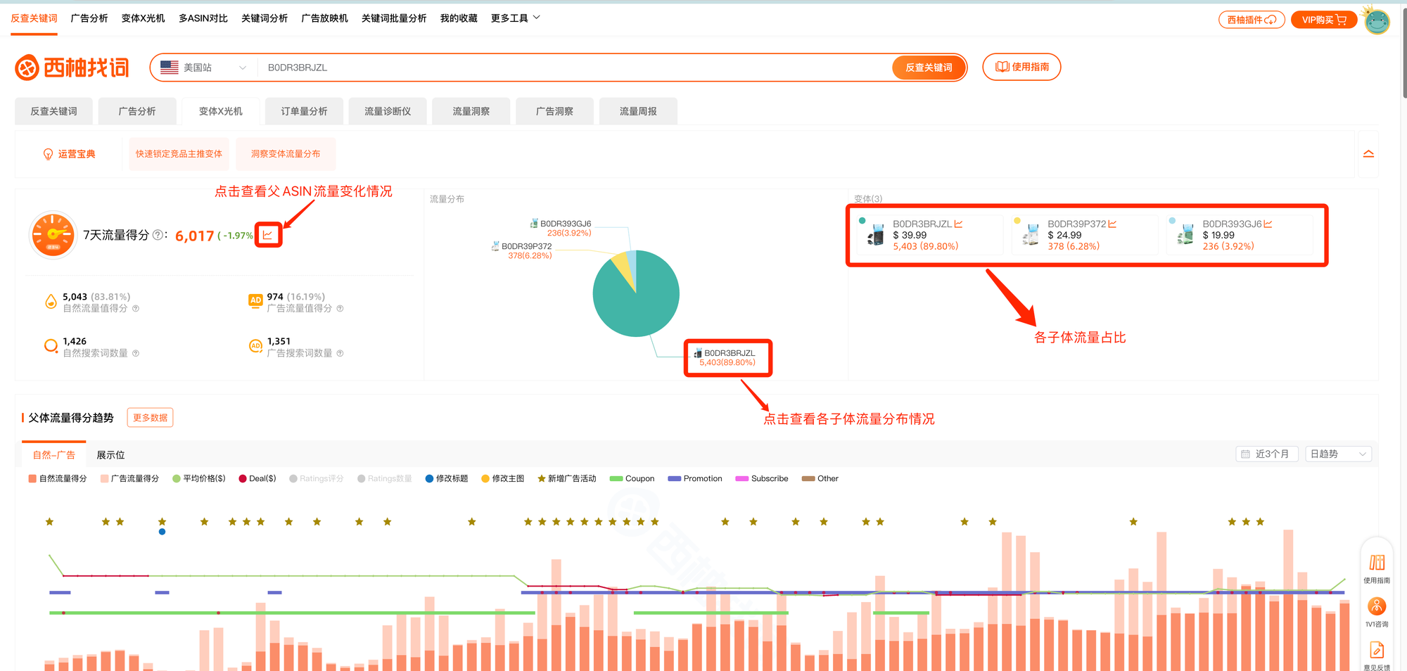Click 使用指南 button beside search bar
Viewport: 1407px width, 671px height.
(1021, 67)
